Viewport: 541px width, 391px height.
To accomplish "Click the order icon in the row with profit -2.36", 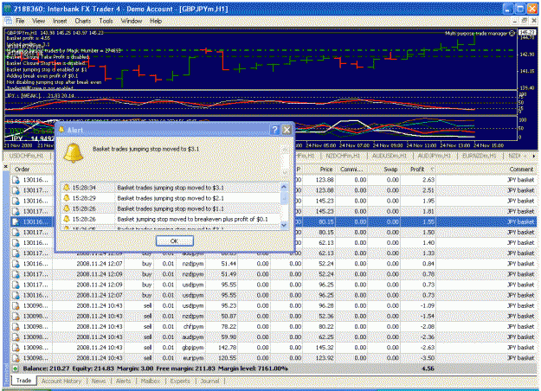I will [x=16, y=337].
